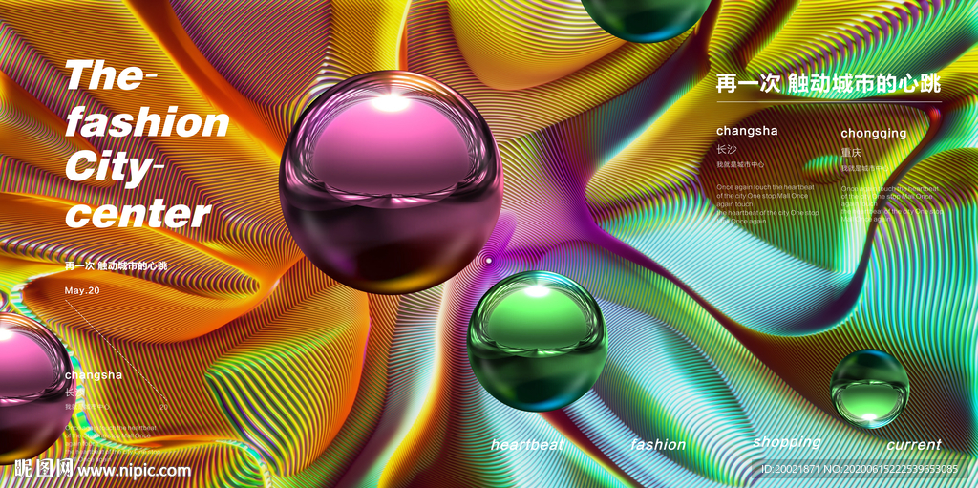This screenshot has width=978, height=488.
Task: Click the italic "current" word
Action: [914, 445]
